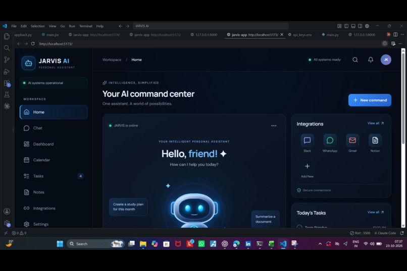407x271 pixels.
Task: Close the active jarvis-app tab
Action: 282,35
